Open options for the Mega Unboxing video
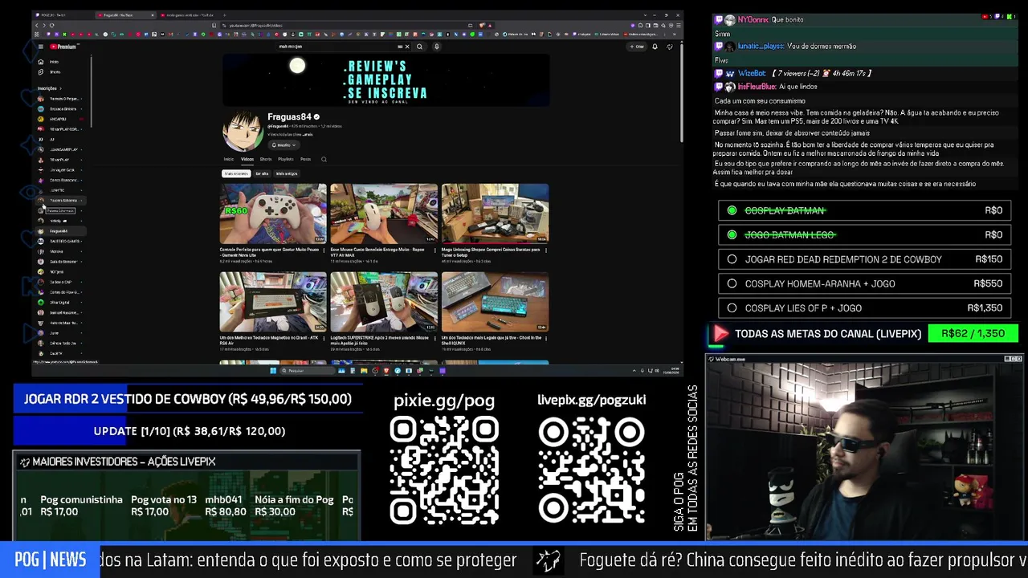The width and height of the screenshot is (1028, 578). (547, 250)
